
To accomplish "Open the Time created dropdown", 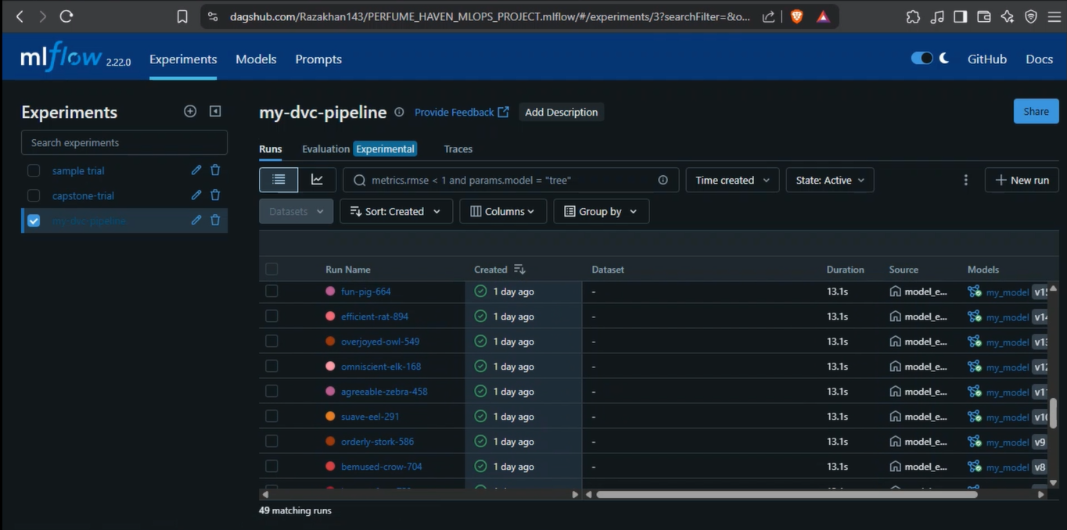I will 732,180.
